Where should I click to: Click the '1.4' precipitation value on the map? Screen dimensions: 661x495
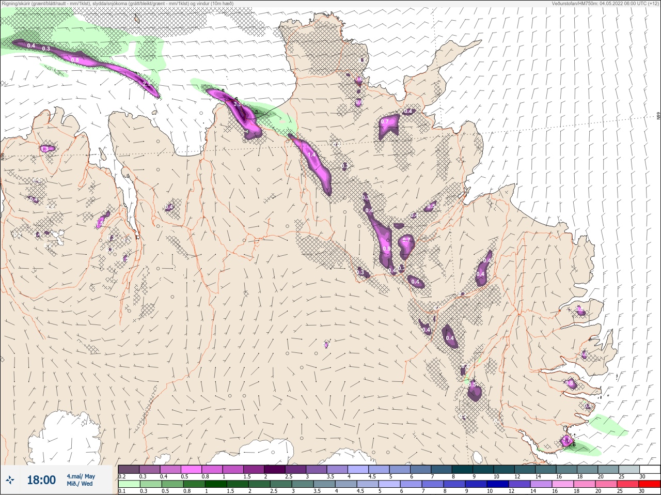coord(311,154)
